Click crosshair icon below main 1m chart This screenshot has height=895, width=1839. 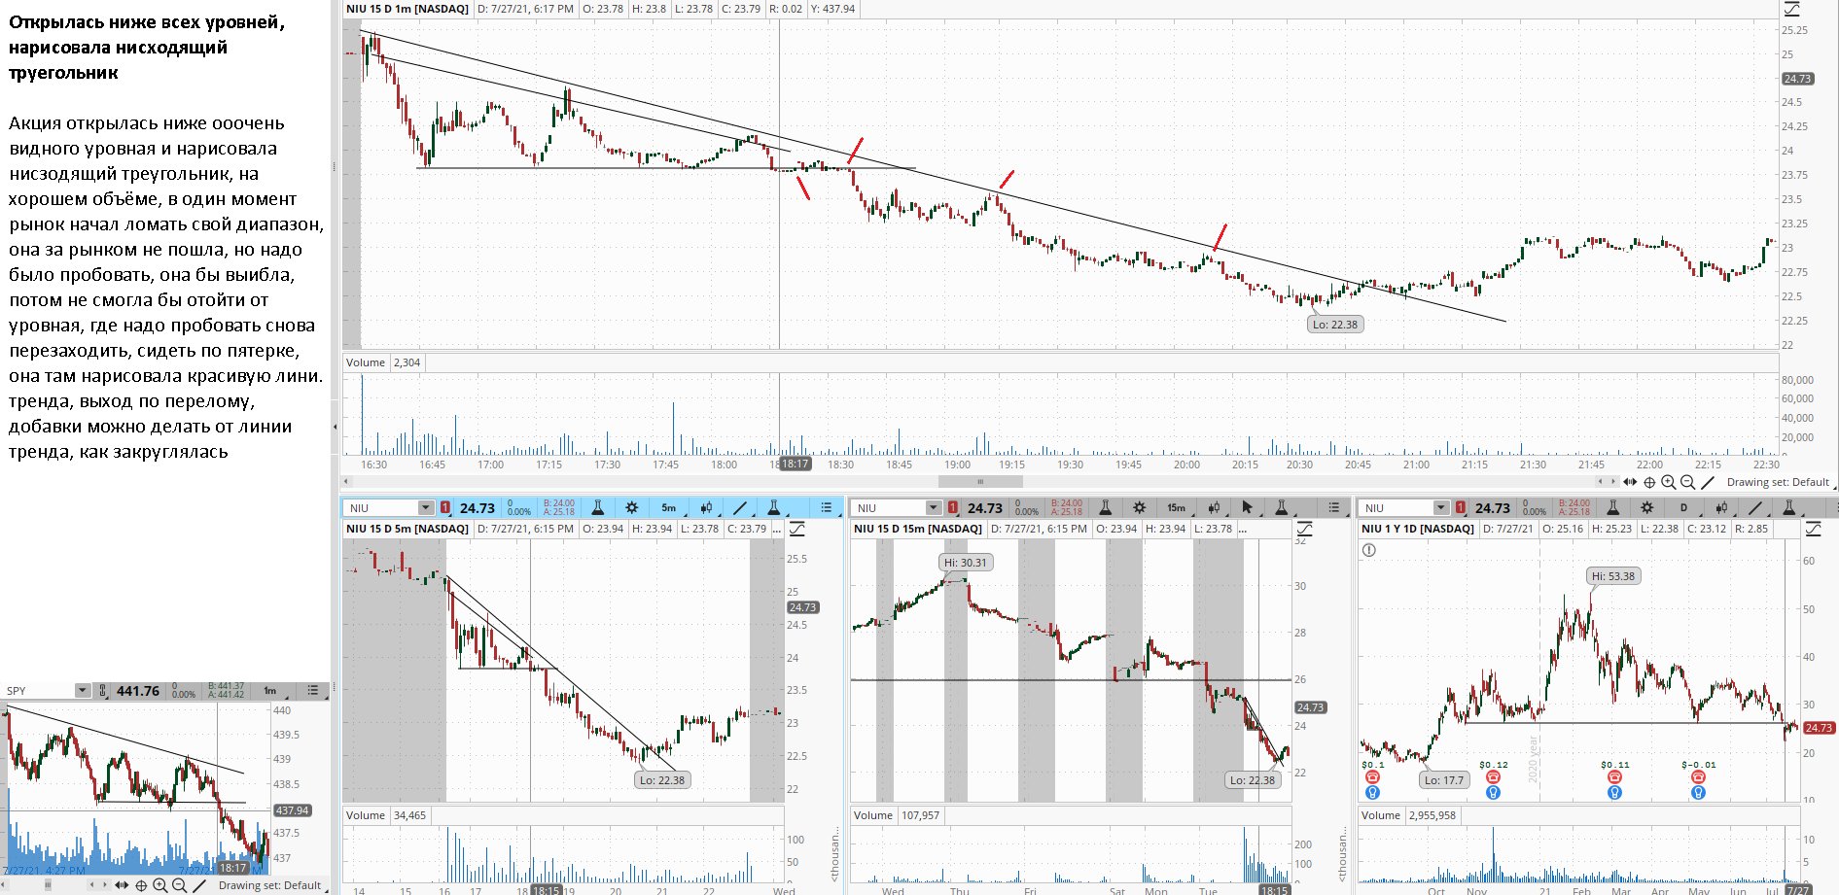coord(1649,482)
